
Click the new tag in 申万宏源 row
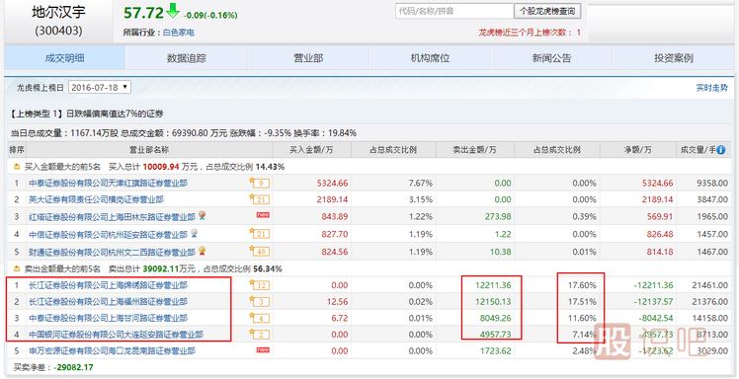click(263, 349)
